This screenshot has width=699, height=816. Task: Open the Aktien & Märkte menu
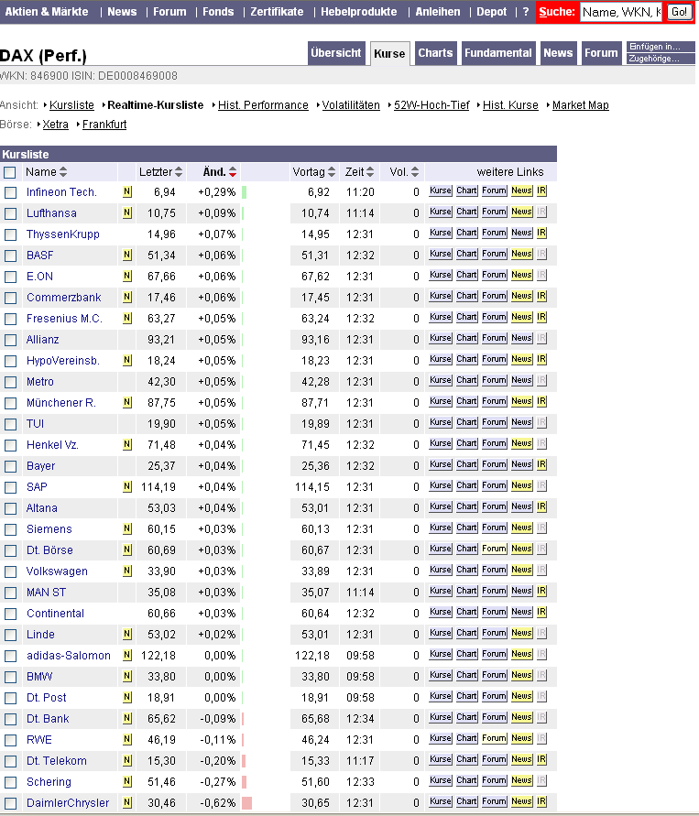47,12
